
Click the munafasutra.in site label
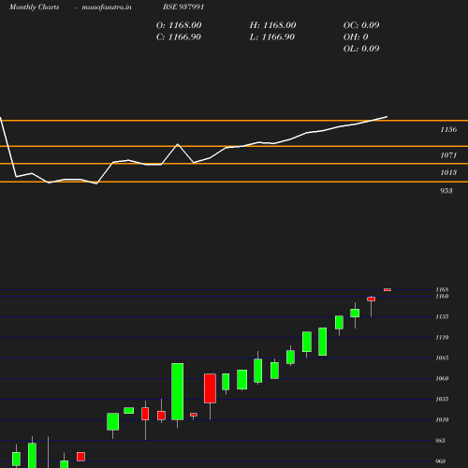[x=107, y=7]
